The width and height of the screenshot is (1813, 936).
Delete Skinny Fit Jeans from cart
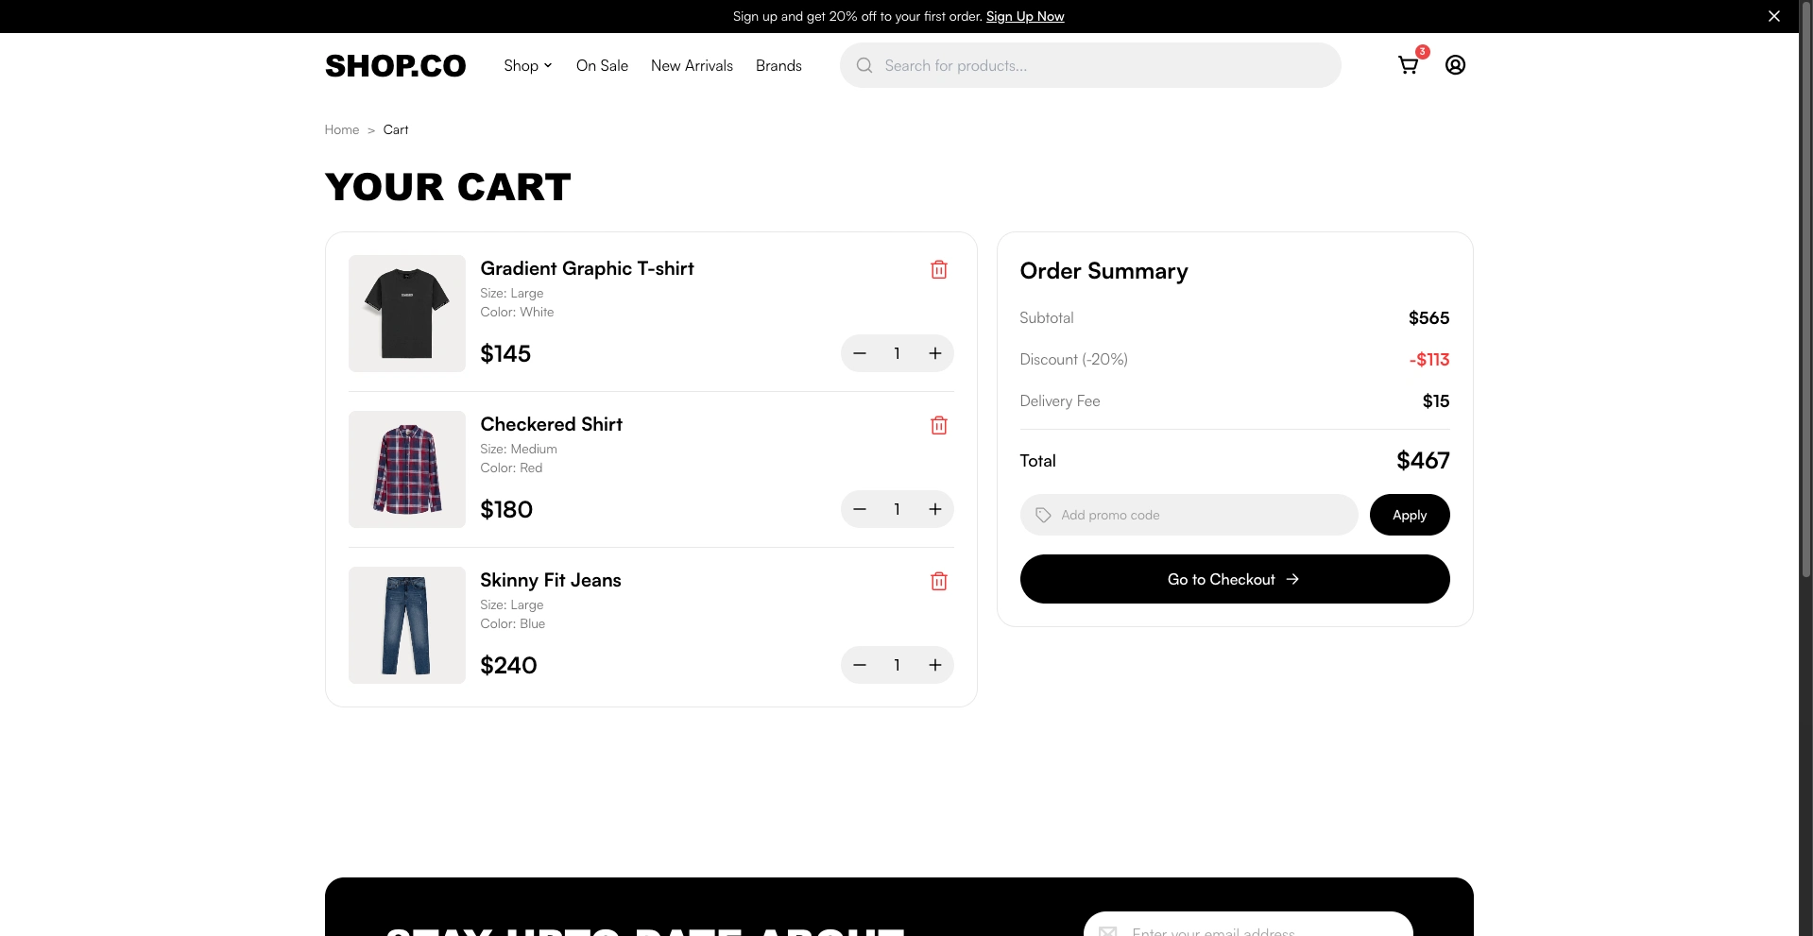tap(938, 582)
